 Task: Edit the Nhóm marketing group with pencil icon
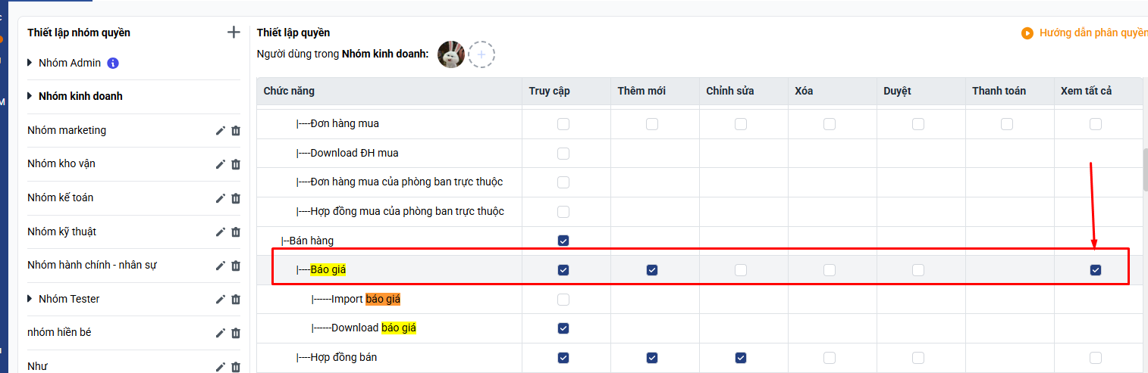point(221,130)
